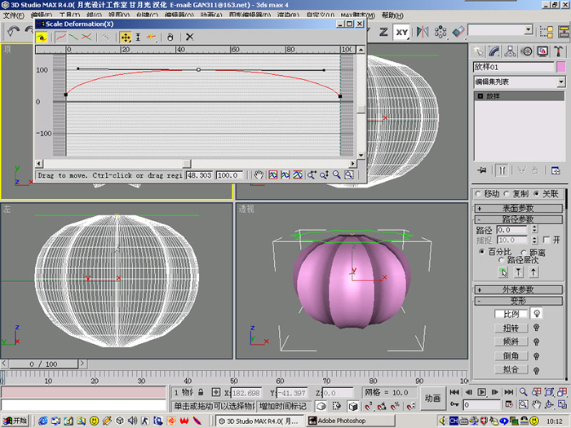Restrict to Z axis button
The height and width of the screenshot is (428, 571).
pyautogui.click(x=383, y=32)
